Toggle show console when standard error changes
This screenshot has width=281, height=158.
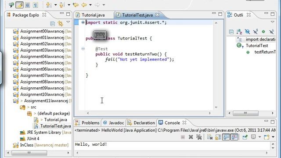point(234,137)
